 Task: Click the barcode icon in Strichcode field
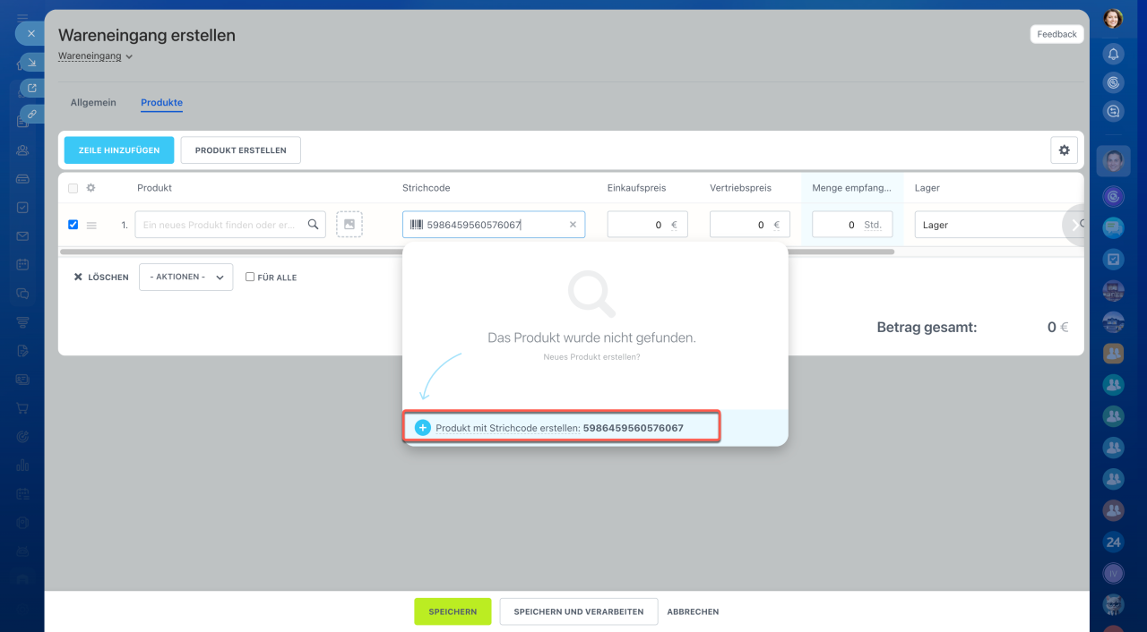click(x=417, y=225)
